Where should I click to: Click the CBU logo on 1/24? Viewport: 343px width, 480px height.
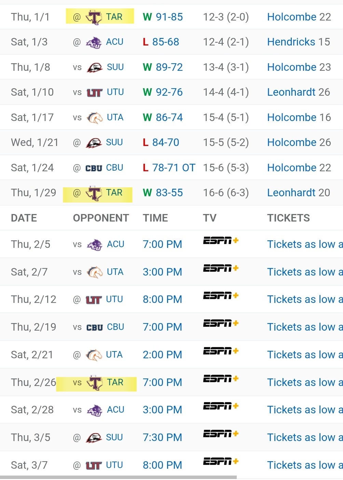(x=94, y=168)
